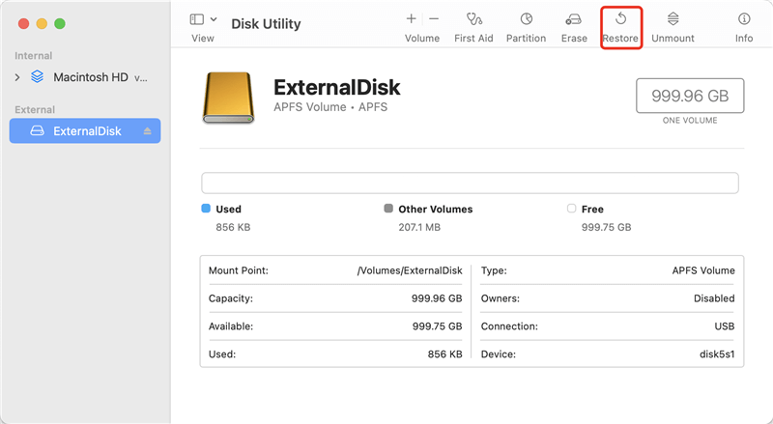Open the Partition tool
The width and height of the screenshot is (773, 424).
point(526,19)
